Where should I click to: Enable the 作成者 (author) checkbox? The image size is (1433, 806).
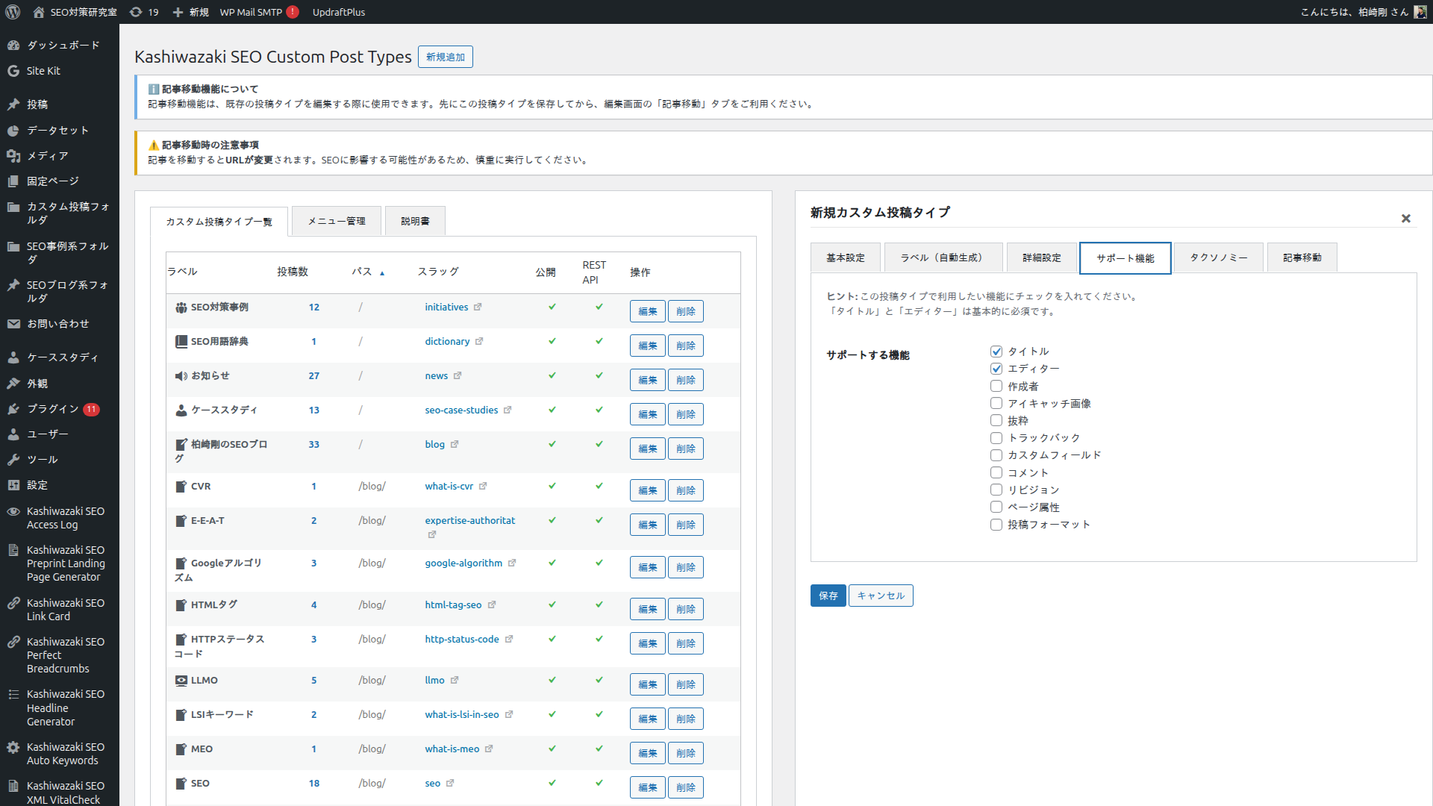(x=996, y=386)
